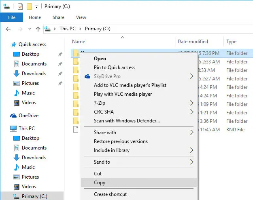Expand the chevron after This PC breadcrumb
This screenshot has height=200, width=253.
click(x=80, y=29)
